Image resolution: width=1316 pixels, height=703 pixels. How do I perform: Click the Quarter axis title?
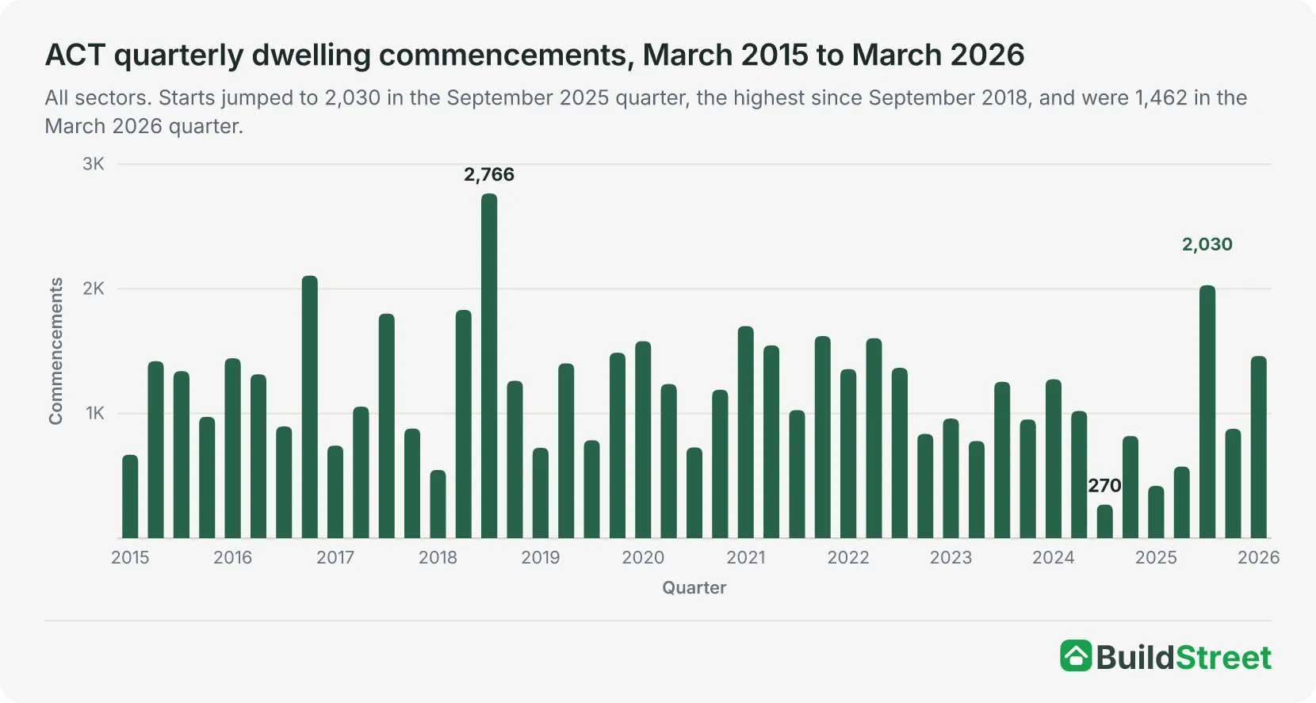tap(694, 587)
